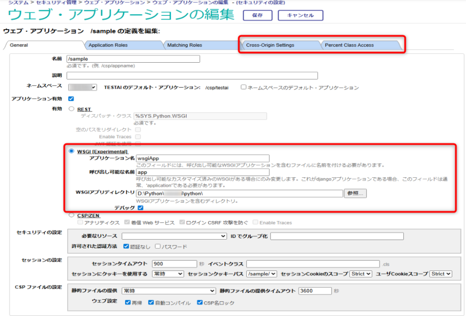Switch to the Application Roles tab

pyautogui.click(x=108, y=45)
